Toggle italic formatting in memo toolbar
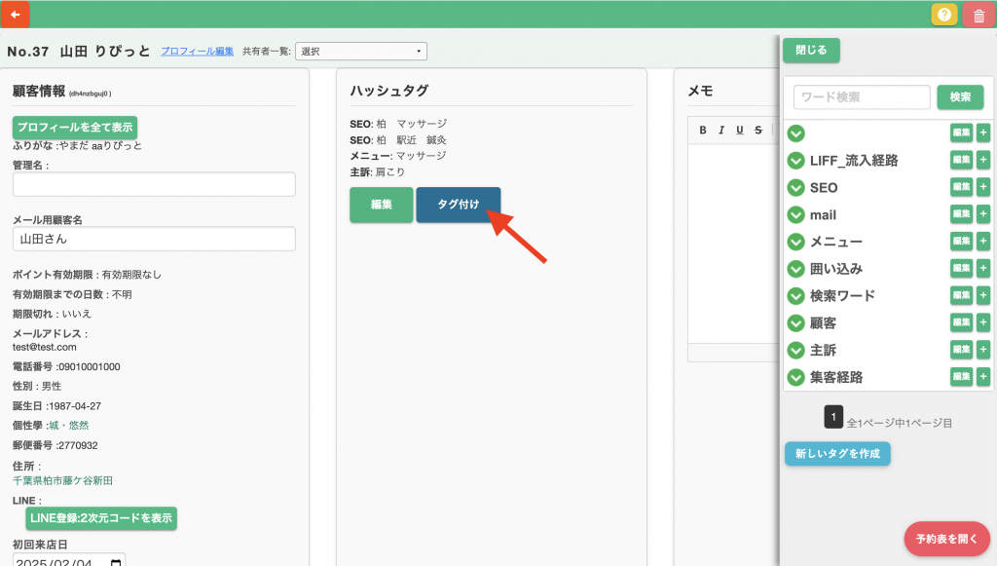Screen dimensions: 997x566 click(721, 131)
